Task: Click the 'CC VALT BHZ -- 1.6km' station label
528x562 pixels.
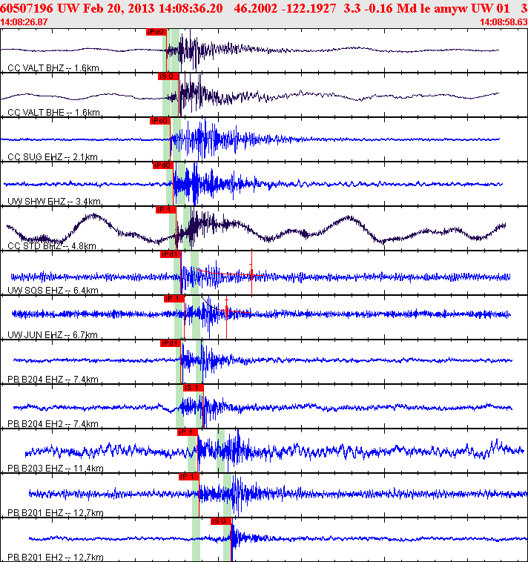Action: pos(53,67)
